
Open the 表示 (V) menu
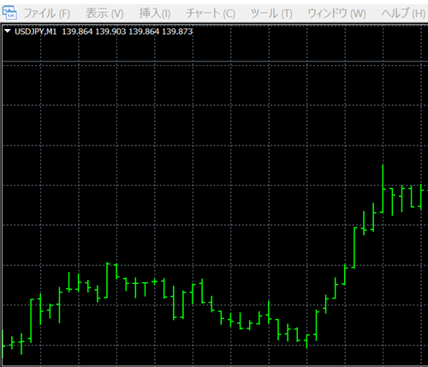[x=104, y=14]
